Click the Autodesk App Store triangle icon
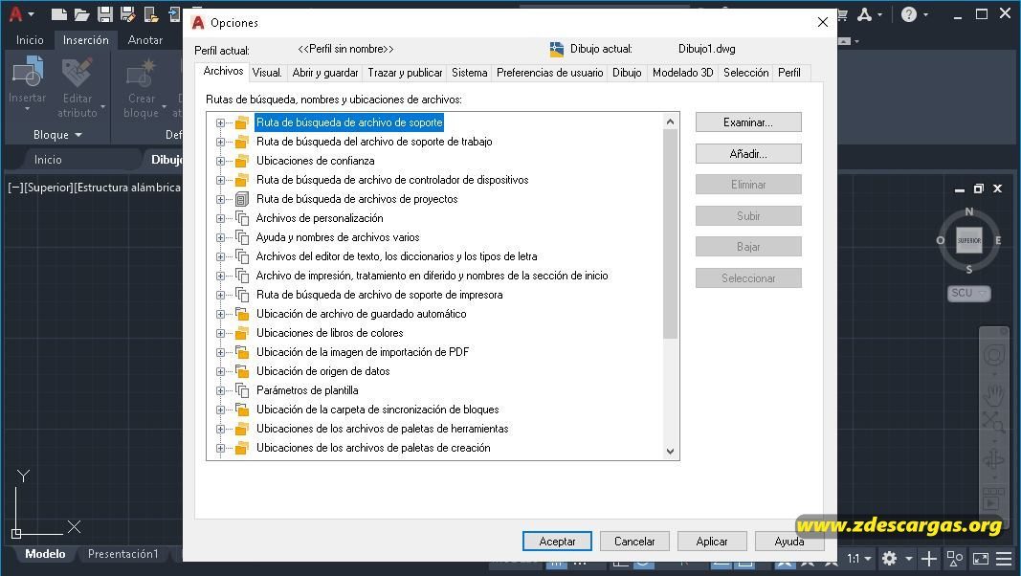Image resolution: width=1021 pixels, height=576 pixels. coord(865,14)
